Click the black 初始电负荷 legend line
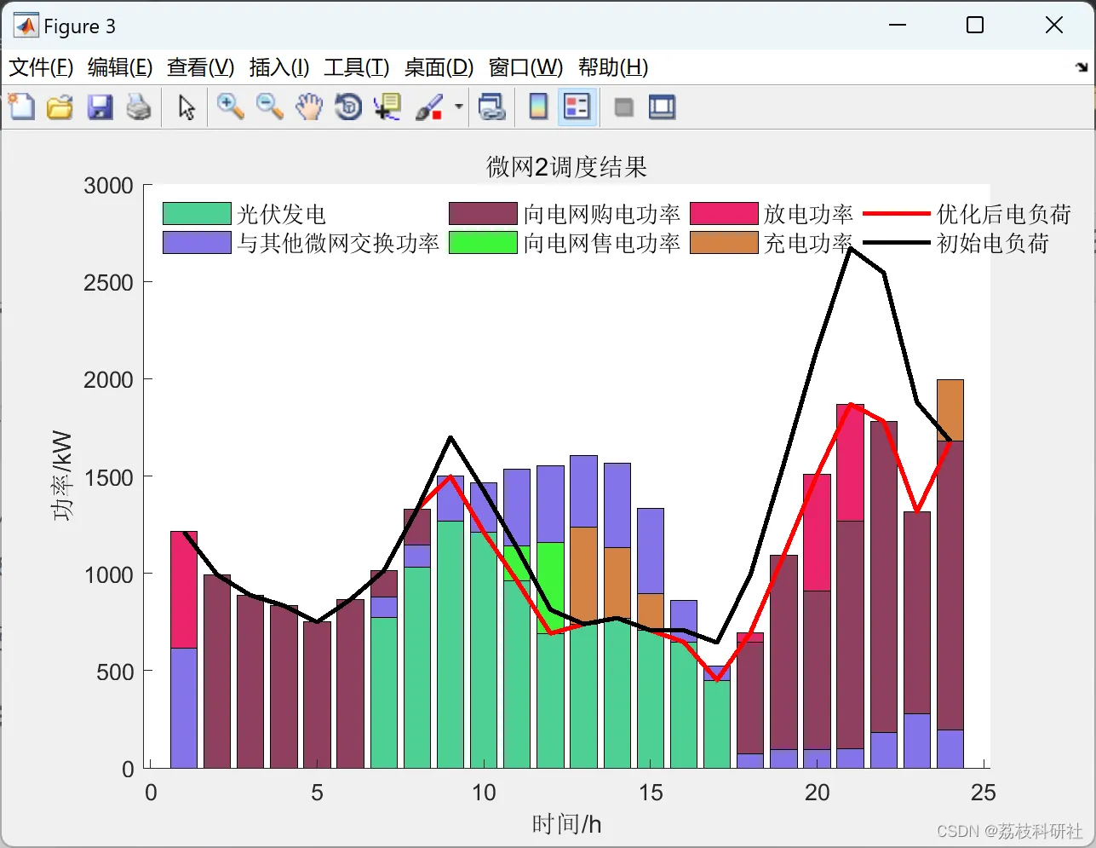 896,243
